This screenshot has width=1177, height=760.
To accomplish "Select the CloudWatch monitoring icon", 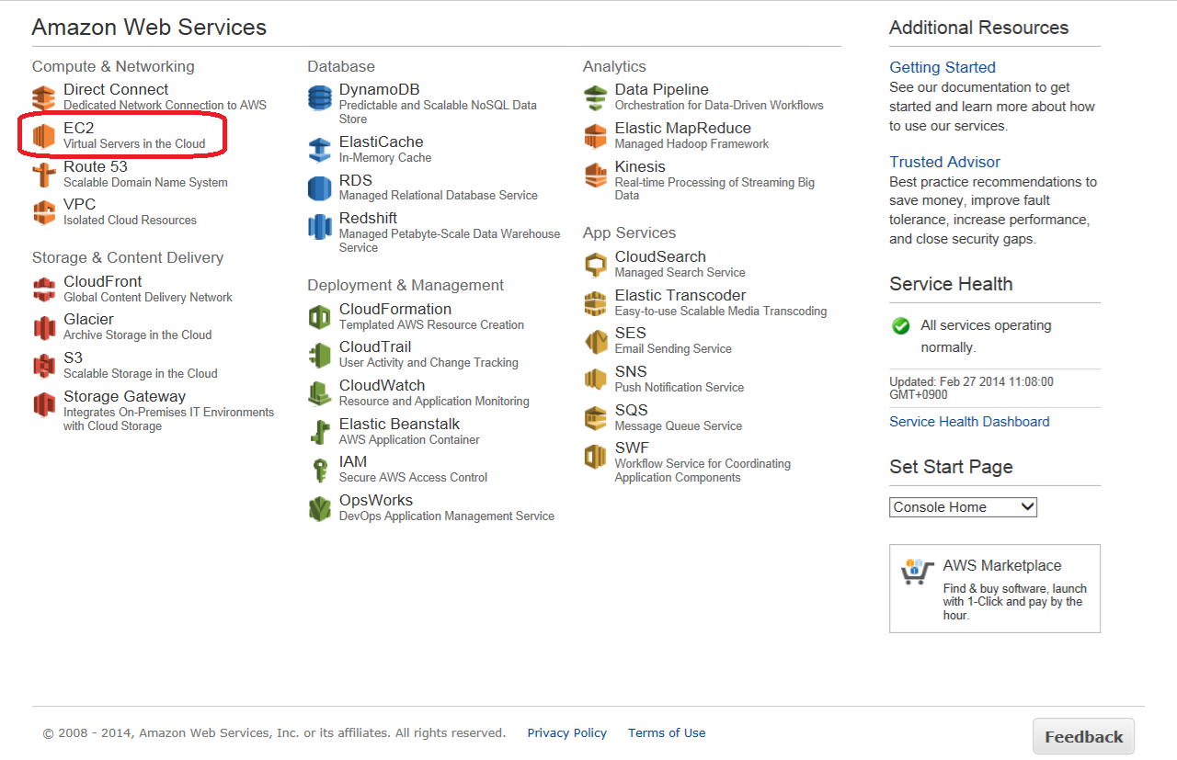I will (319, 393).
